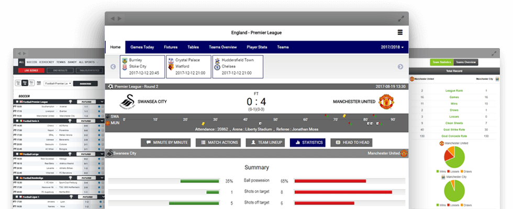Viewport: 513px width, 209px height.
Task: Click the Chelsea club badge
Action: coord(217,67)
